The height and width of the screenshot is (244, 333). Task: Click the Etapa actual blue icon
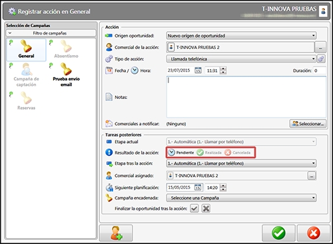109,142
